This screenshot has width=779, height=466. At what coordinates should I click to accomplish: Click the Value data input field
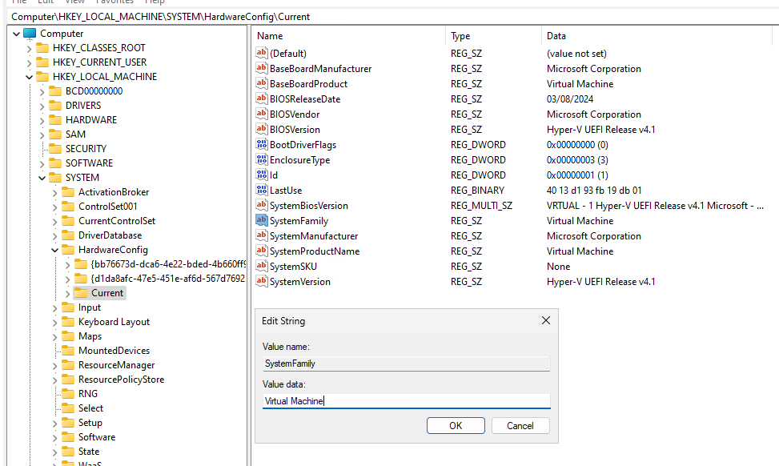(x=407, y=401)
